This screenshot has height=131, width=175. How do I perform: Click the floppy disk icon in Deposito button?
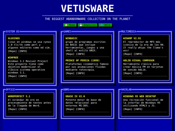click(81, 25)
